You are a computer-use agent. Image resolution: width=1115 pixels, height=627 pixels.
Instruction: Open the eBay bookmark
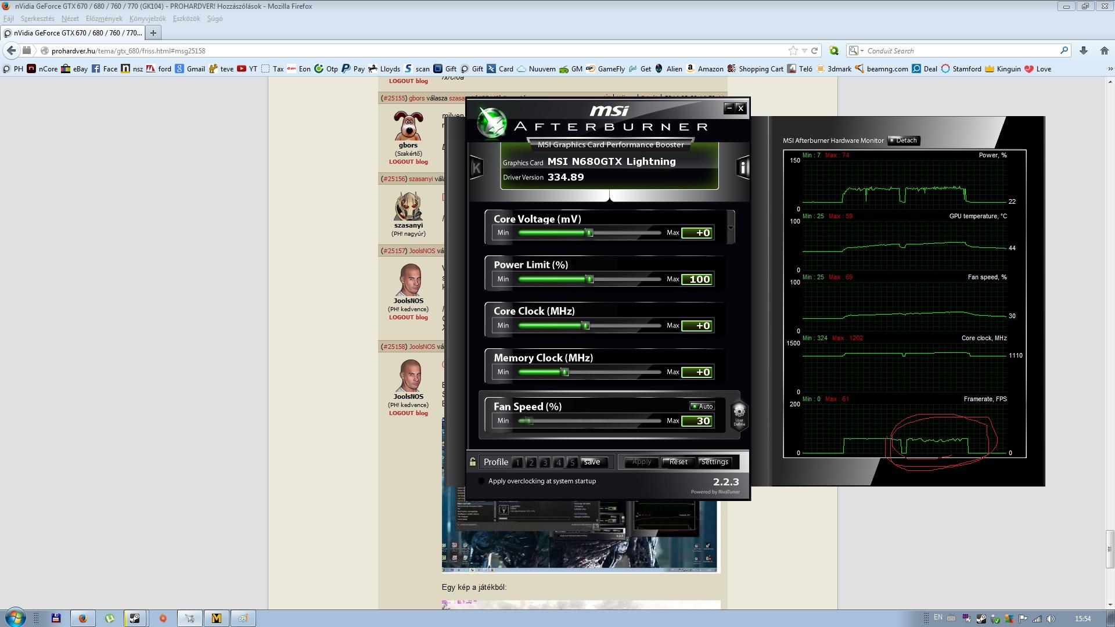pos(74,69)
